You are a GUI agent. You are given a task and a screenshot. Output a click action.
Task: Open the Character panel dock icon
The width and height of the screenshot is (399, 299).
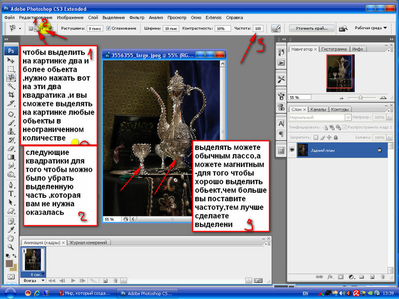point(281,124)
